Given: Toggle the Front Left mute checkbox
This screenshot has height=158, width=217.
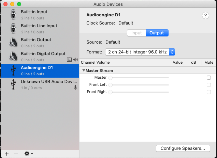Looking at the screenshot, I should (209, 85).
